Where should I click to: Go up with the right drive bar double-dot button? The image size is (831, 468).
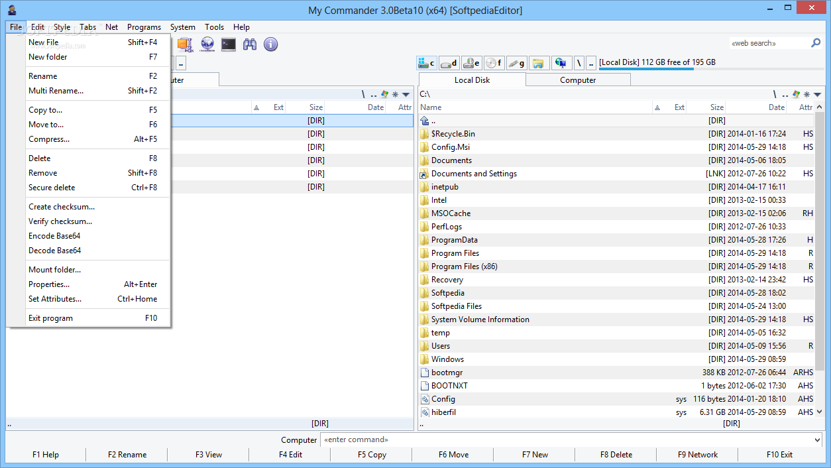pyautogui.click(x=591, y=63)
